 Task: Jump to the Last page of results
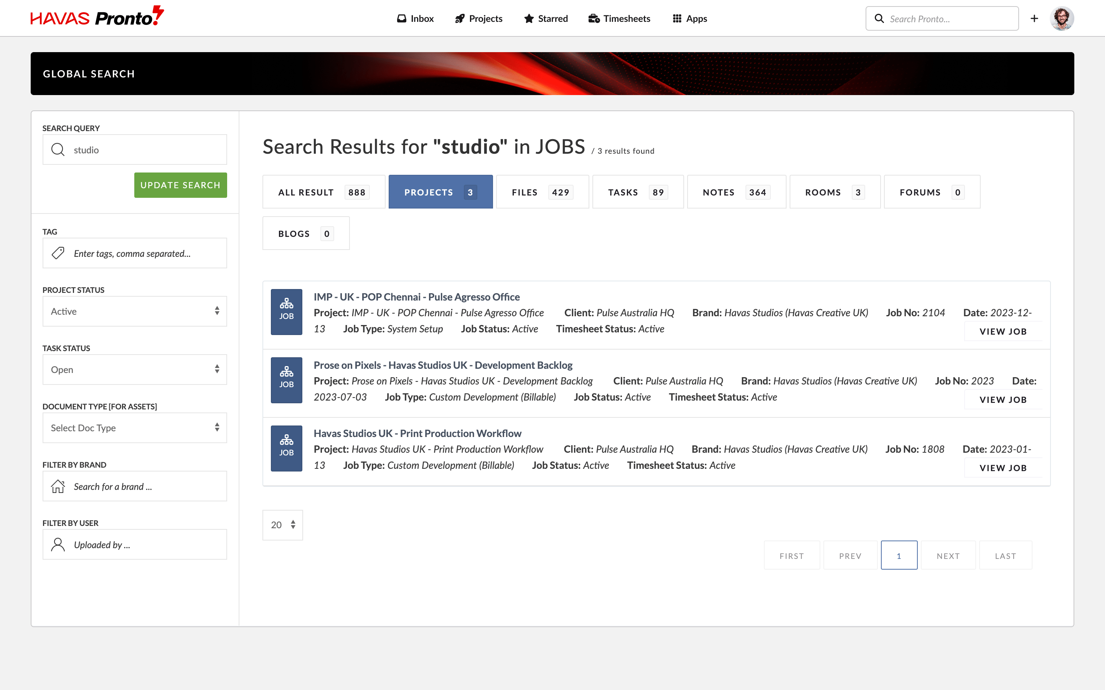tap(1006, 556)
